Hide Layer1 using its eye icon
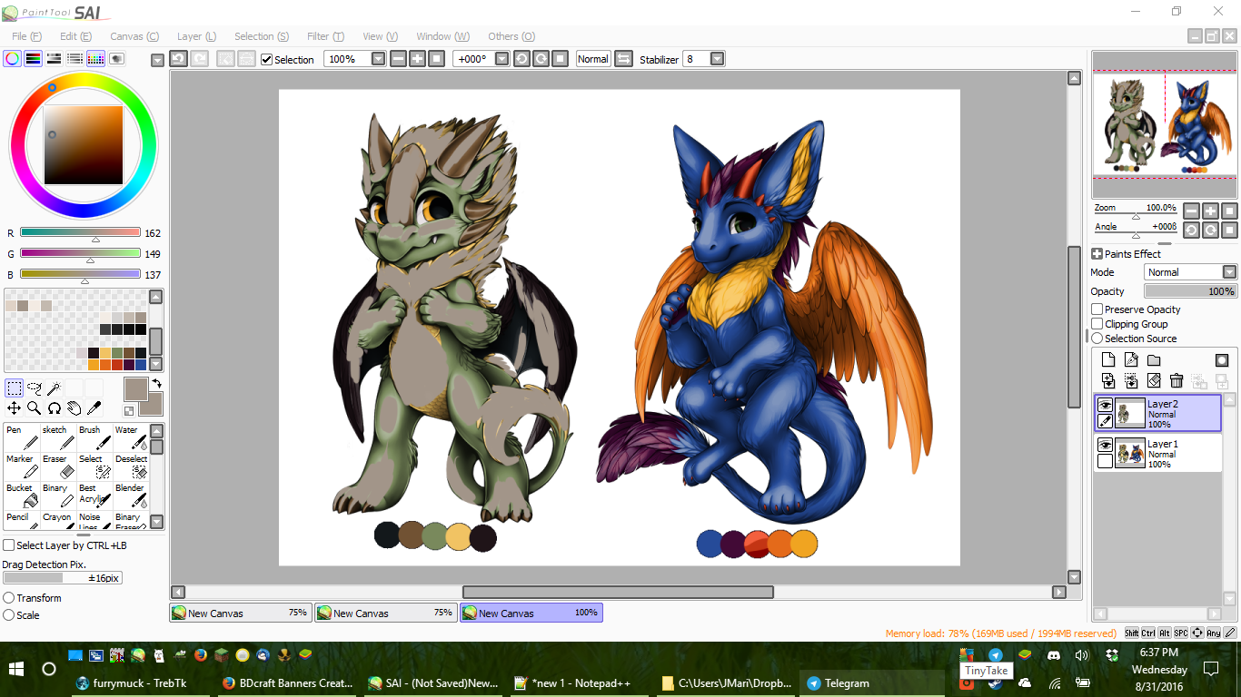 [x=1105, y=445]
